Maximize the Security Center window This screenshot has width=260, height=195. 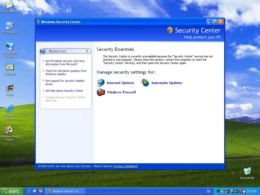click(x=215, y=22)
